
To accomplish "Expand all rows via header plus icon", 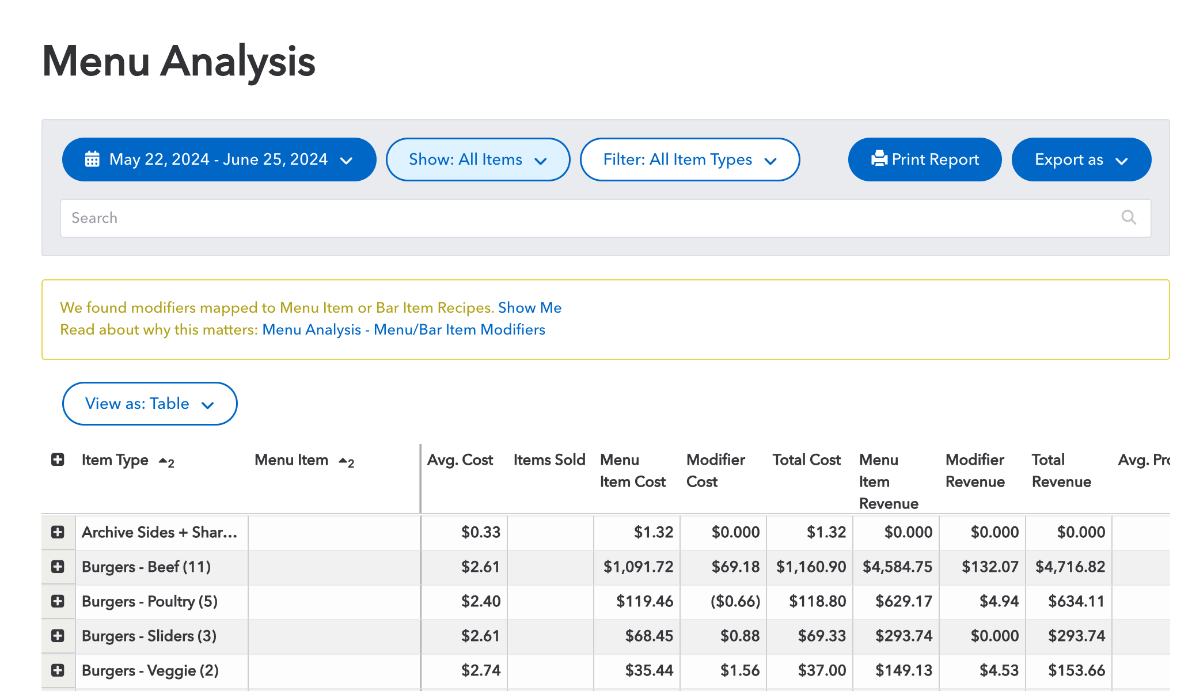I will click(58, 460).
